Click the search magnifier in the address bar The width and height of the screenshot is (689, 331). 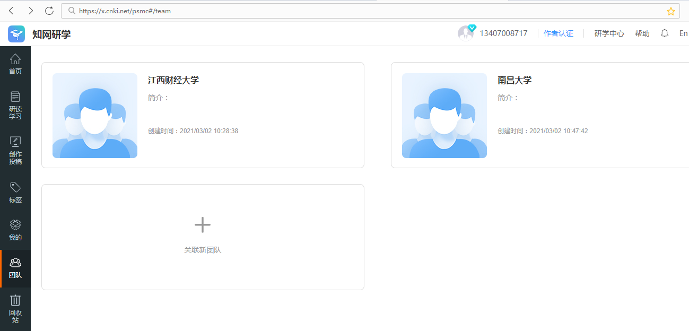pyautogui.click(x=72, y=11)
